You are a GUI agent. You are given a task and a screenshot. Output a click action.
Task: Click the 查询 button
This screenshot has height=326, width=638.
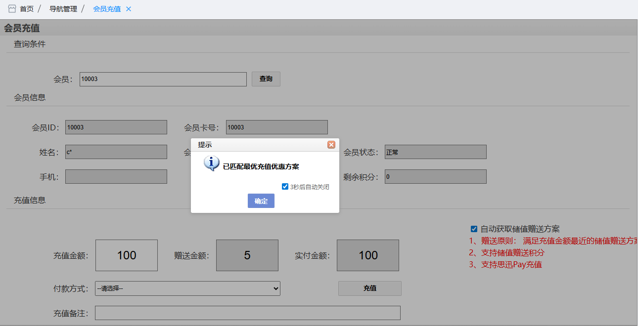coord(266,79)
